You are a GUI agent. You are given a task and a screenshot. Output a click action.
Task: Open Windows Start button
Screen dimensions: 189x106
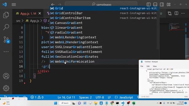56,103
